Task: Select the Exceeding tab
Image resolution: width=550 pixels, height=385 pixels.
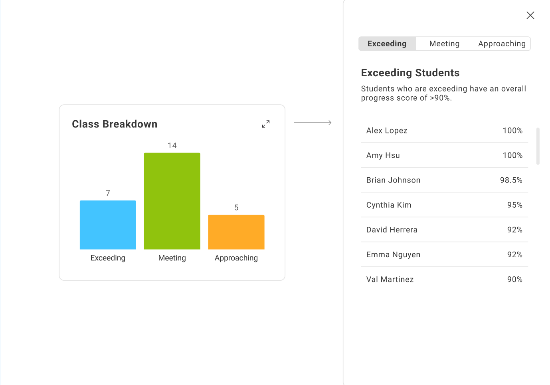Action: [387, 44]
